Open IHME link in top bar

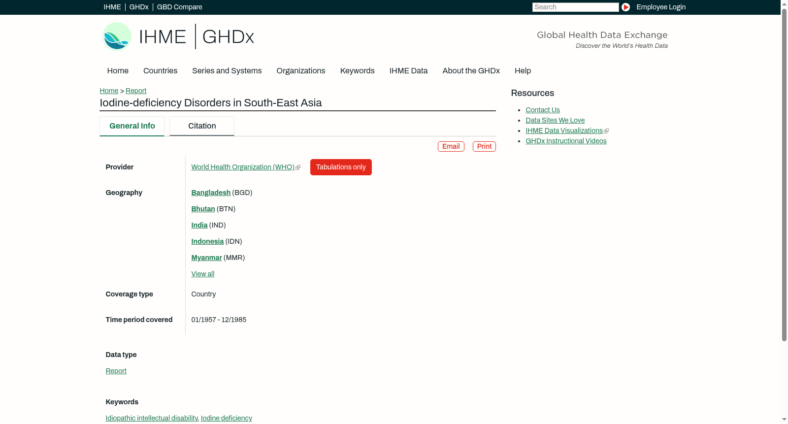coord(112,7)
